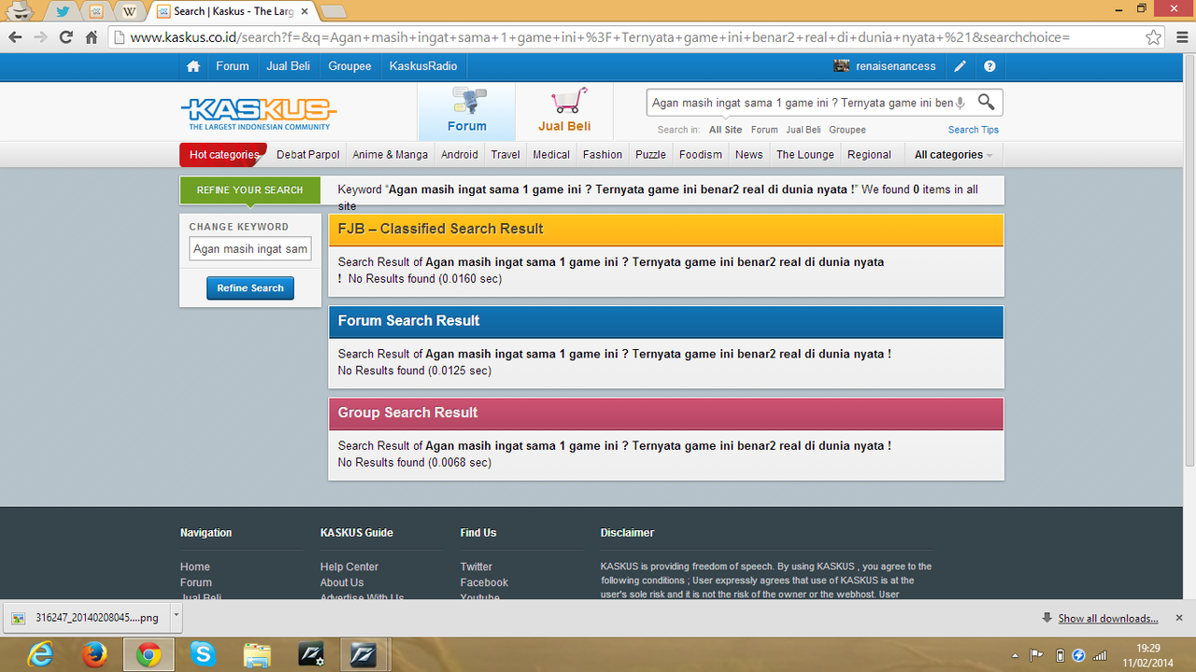
Task: Click the Change Keyword input field
Action: click(x=250, y=249)
